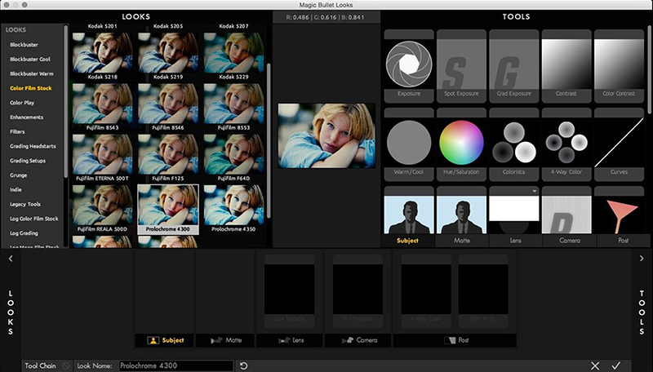Add the Color Contrast tool
Viewport: 653px width, 372px height.
click(x=619, y=66)
